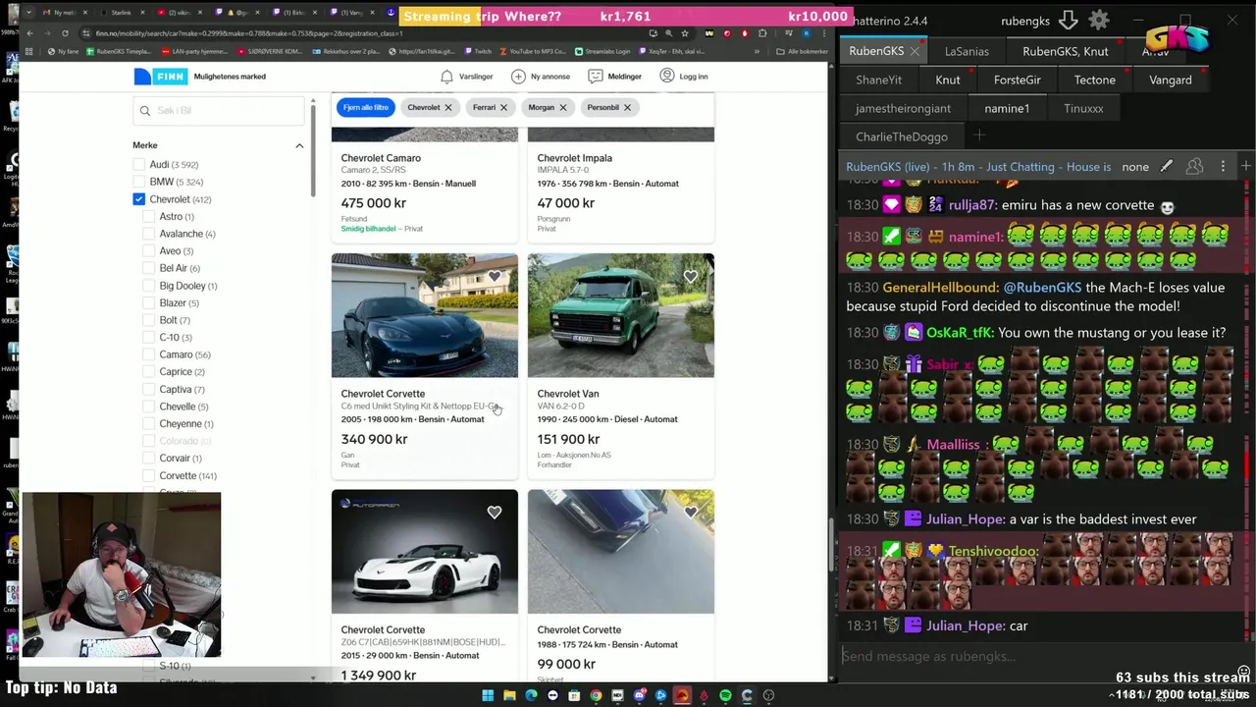Open Chevrolet Van listing title

[568, 394]
